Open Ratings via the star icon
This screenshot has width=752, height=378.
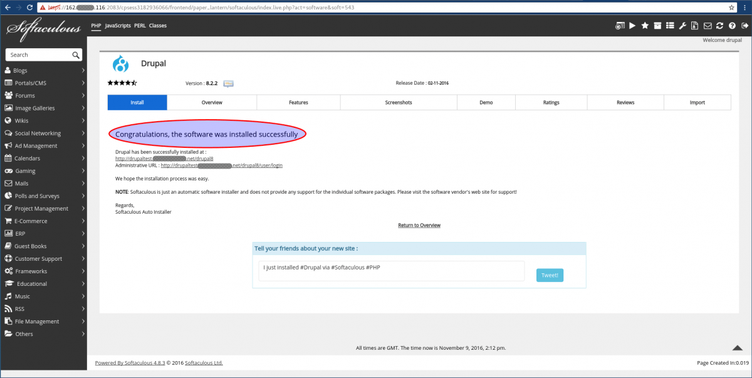(645, 26)
